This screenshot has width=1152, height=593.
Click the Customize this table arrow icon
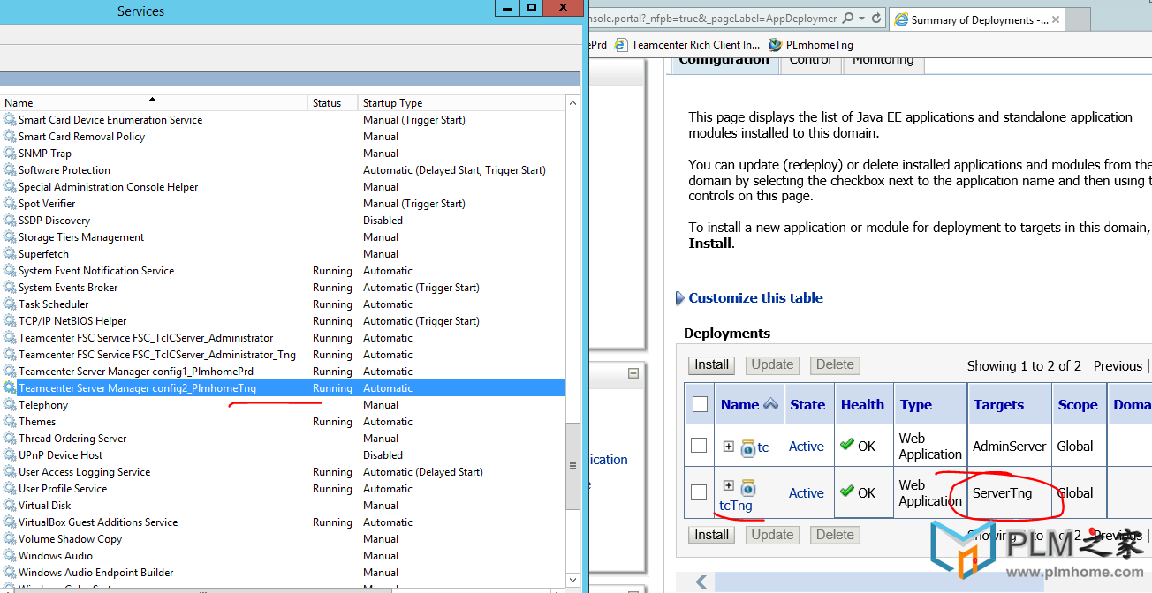click(680, 298)
